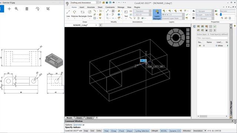Toggle Polar tracking in status bar

(106, 131)
